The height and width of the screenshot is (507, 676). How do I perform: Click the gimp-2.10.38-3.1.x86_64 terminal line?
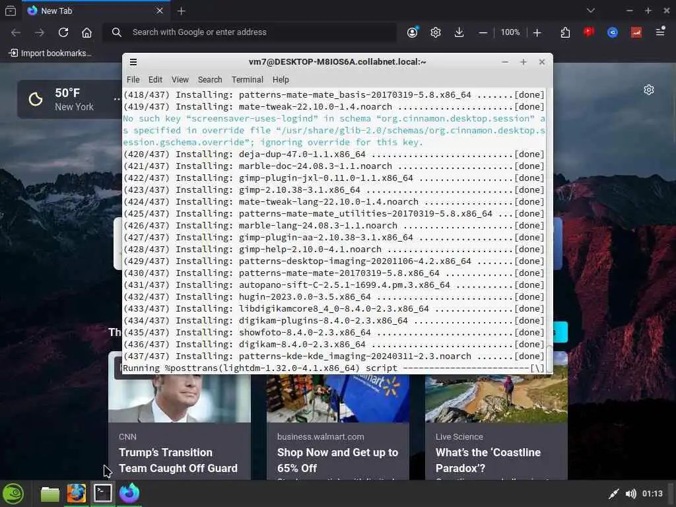[333, 190]
